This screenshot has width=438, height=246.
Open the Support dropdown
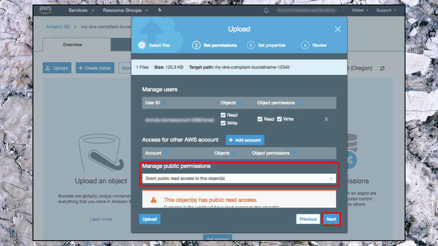386,10
